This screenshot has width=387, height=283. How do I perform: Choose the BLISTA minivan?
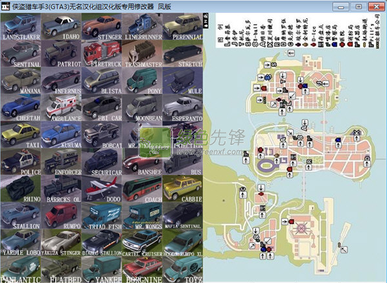click(102, 81)
